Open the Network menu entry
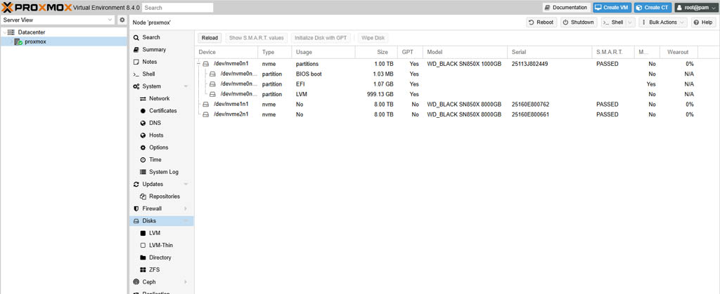The height and width of the screenshot is (294, 720). point(161,98)
